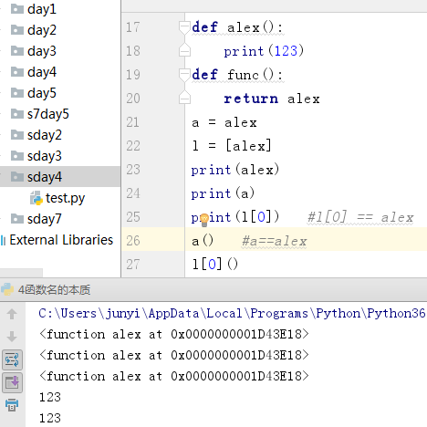Screen dimensions: 427x427
Task: Select the sday3 folder icon
Action: [x=17, y=156]
